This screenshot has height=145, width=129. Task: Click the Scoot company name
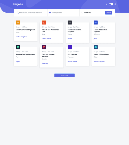click(18, 32)
